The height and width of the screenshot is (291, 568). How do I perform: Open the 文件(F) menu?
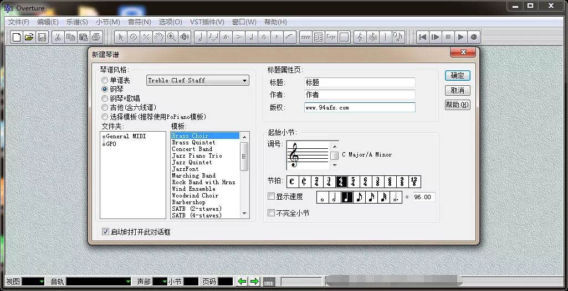[x=18, y=22]
